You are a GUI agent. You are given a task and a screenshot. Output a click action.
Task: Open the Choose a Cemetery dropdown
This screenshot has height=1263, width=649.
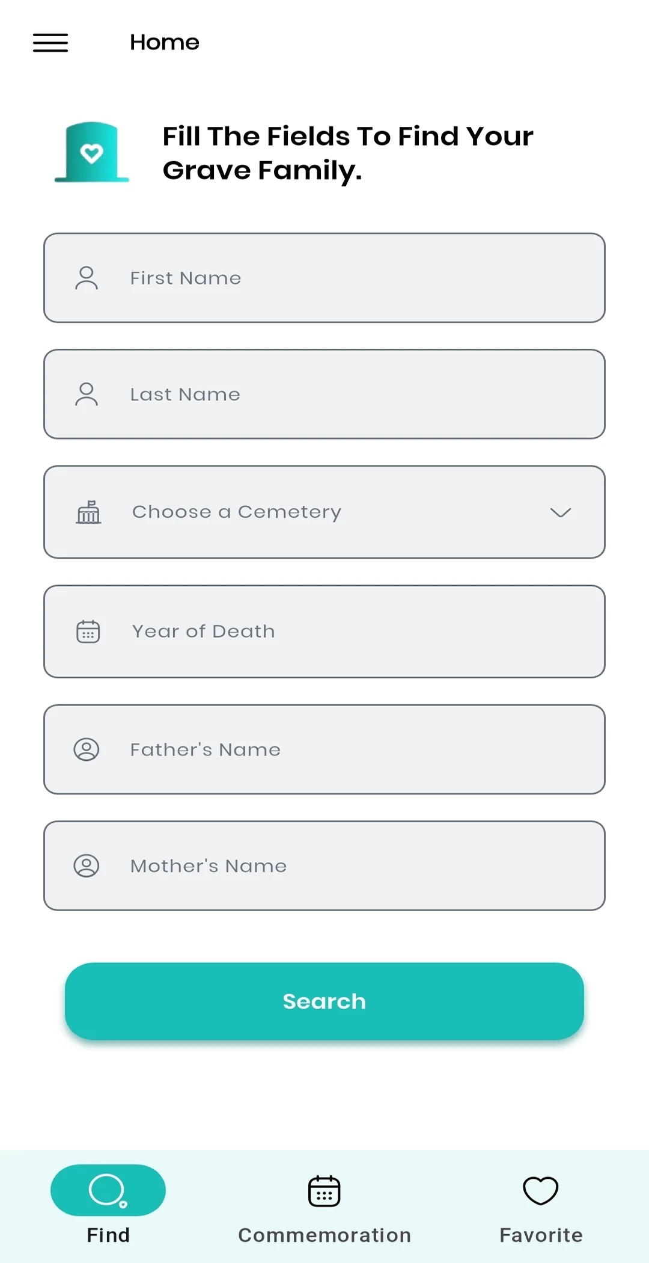pyautogui.click(x=324, y=512)
